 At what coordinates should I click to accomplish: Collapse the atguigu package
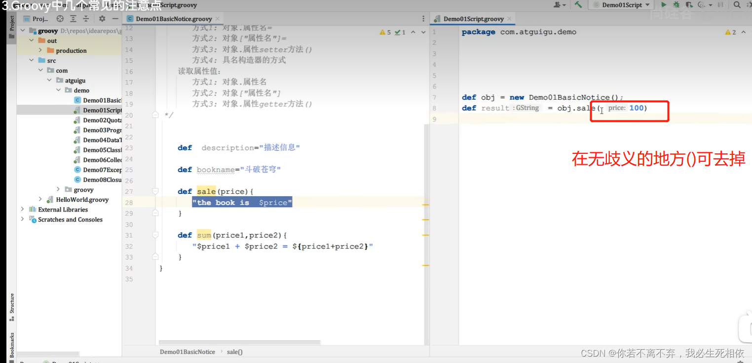(x=49, y=80)
